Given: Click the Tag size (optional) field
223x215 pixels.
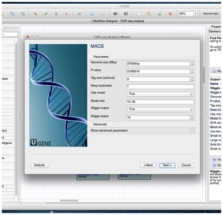Looking at the screenshot, I should click(158, 79).
